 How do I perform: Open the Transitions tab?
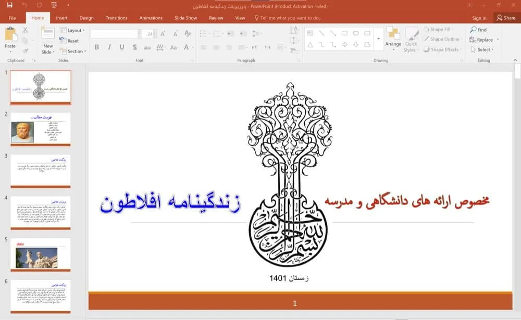click(x=116, y=18)
